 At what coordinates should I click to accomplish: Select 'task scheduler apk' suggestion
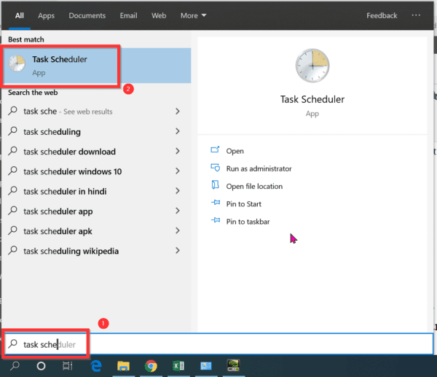pos(96,231)
